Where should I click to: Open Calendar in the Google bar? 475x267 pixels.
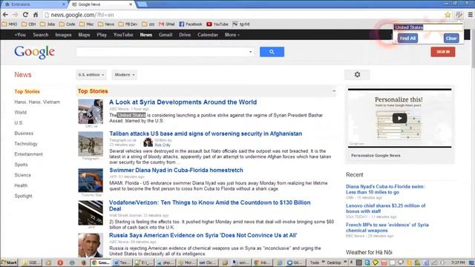point(208,35)
